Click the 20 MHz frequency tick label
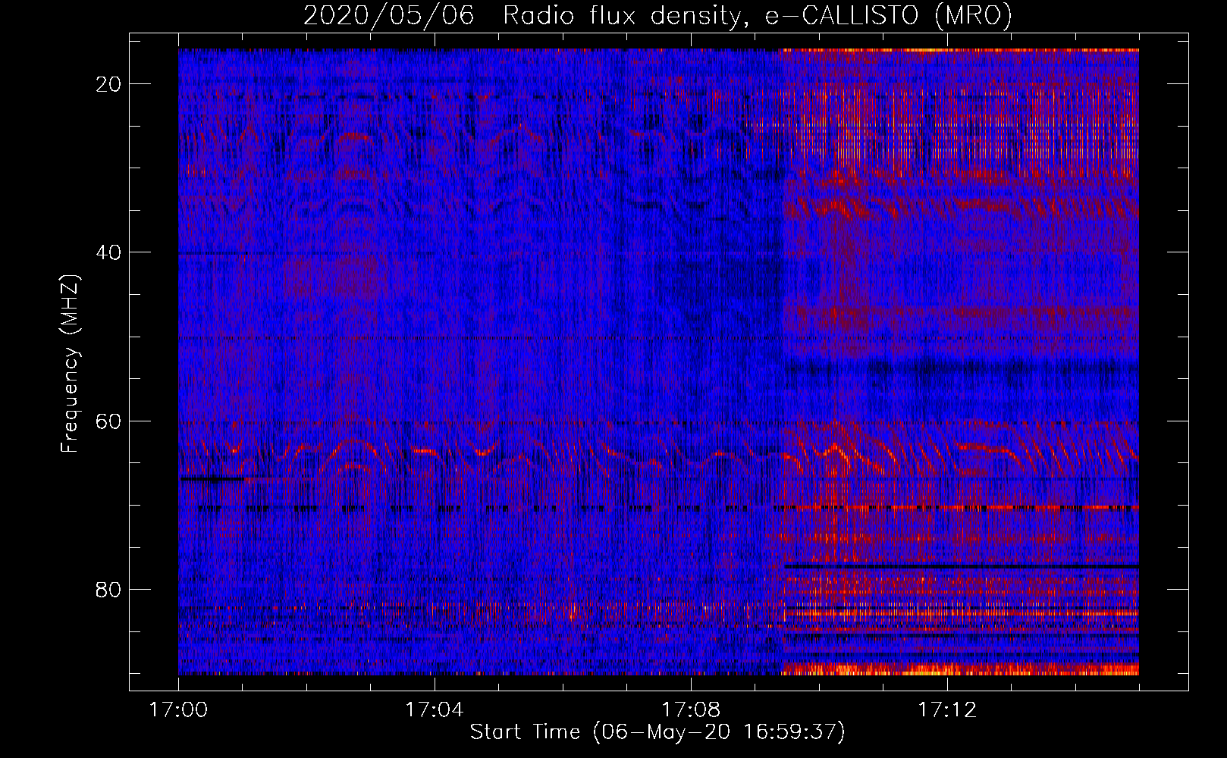1227x758 pixels. tap(109, 84)
